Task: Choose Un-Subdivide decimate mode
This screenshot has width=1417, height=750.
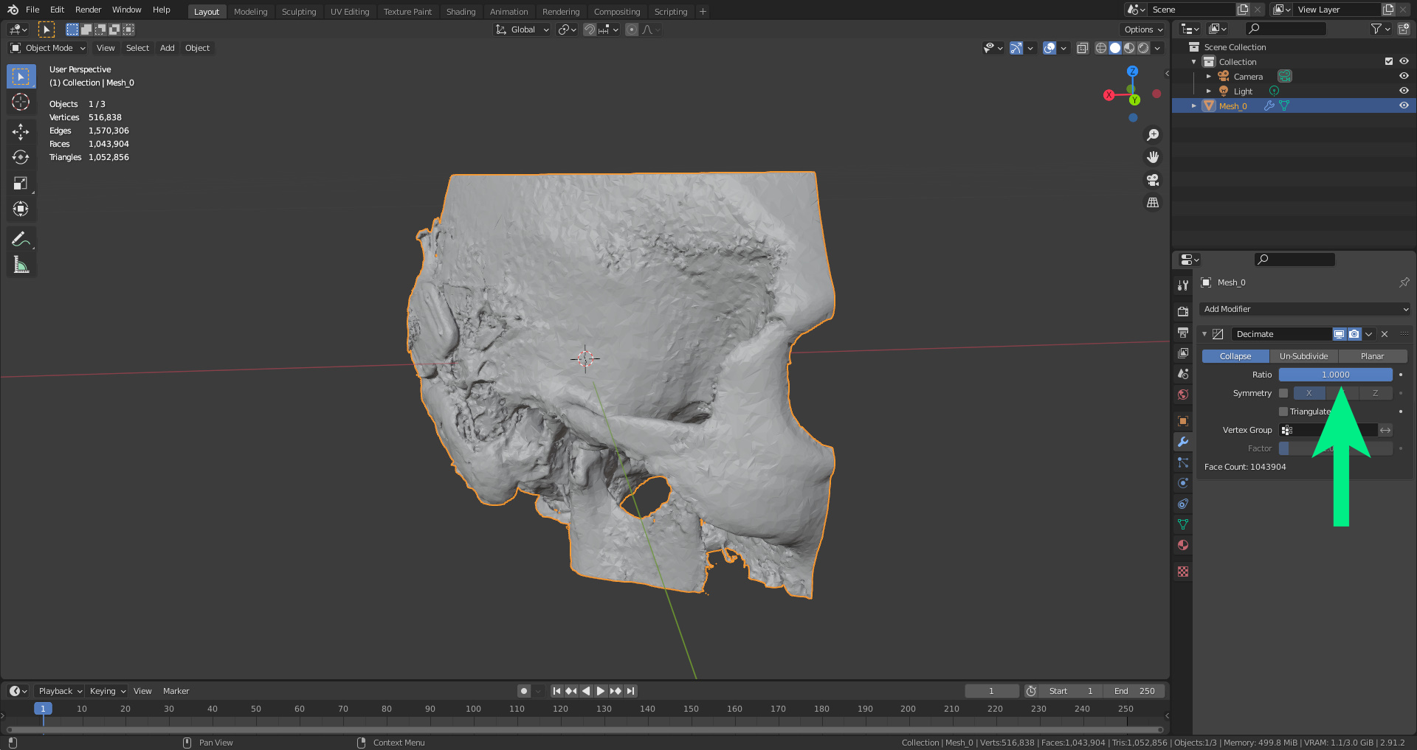Action: pos(1303,356)
